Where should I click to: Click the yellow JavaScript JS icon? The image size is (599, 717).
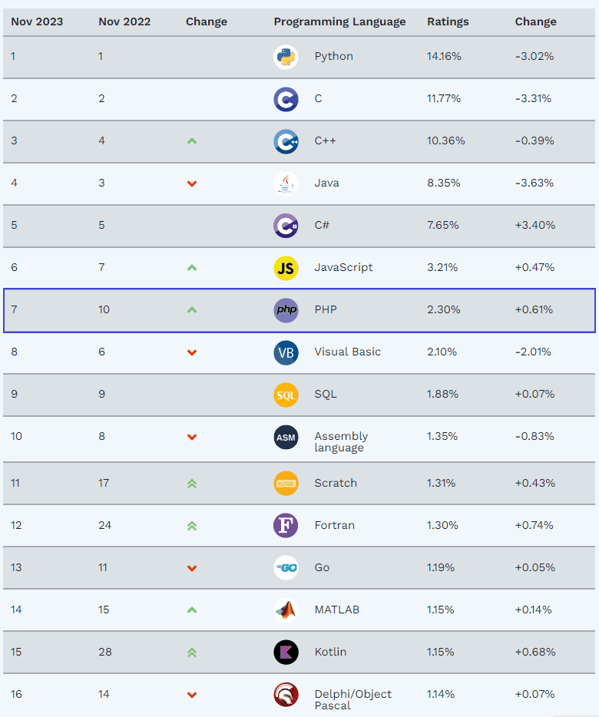click(x=286, y=268)
